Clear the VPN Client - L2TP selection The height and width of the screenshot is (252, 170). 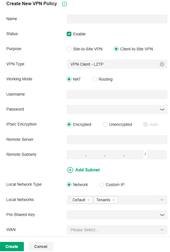coord(162,64)
